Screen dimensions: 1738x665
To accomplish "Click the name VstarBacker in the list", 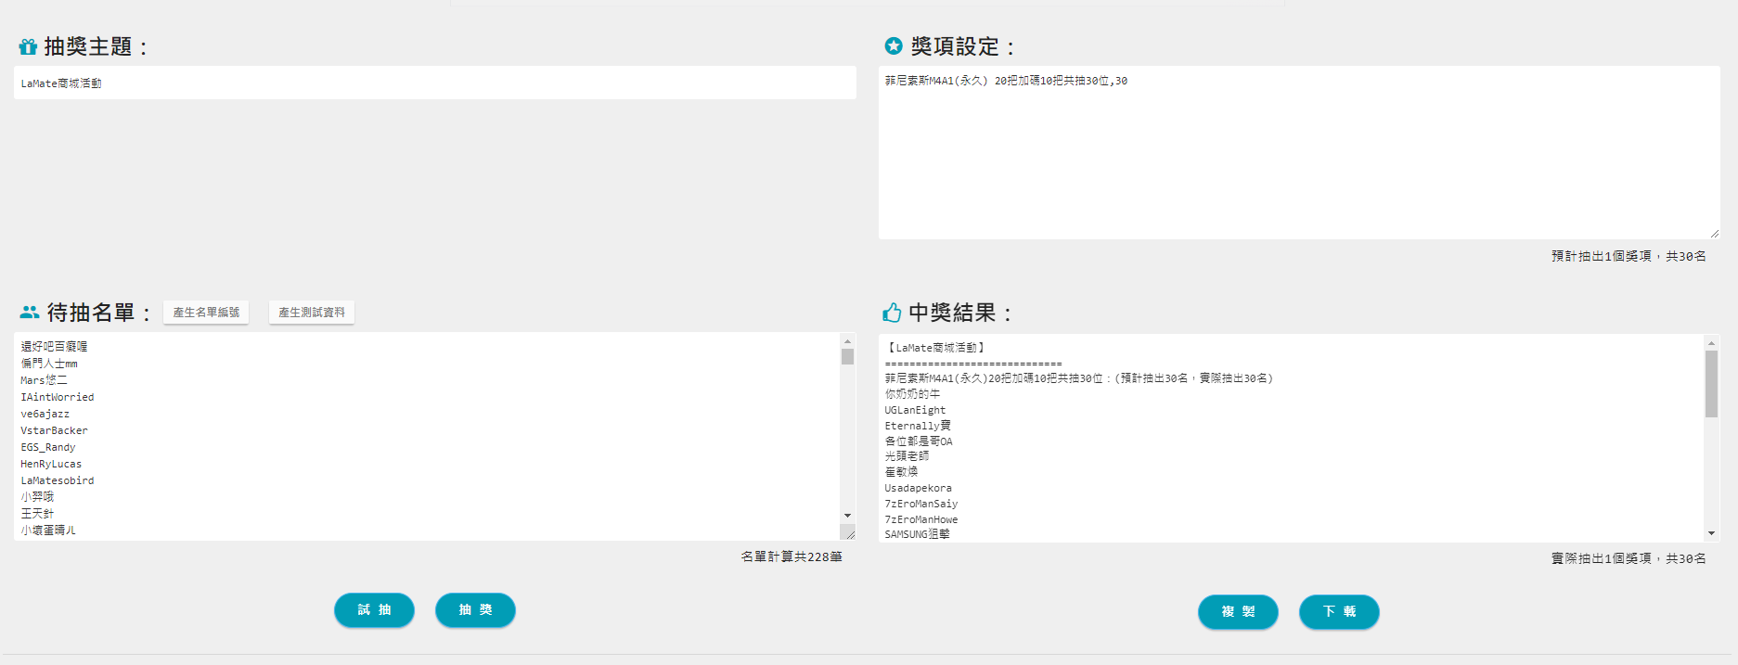I will pos(54,430).
